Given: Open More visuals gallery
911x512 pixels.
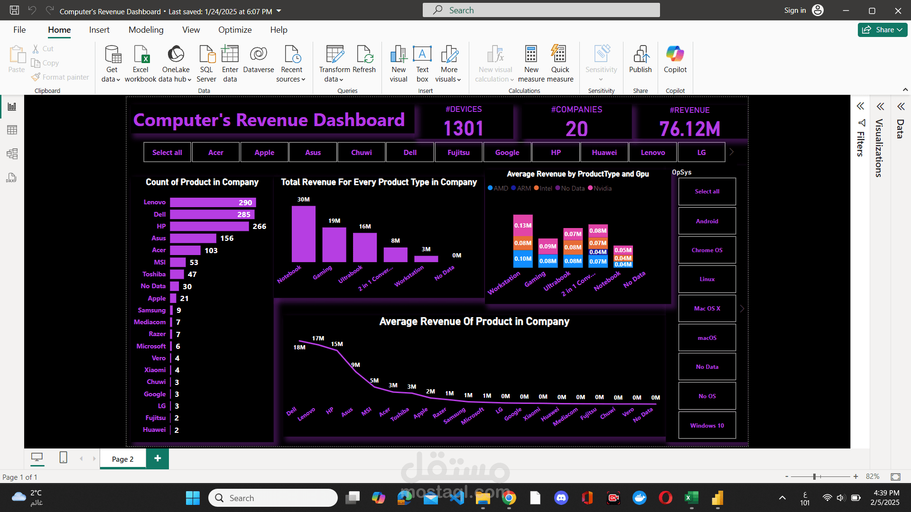Looking at the screenshot, I should click(x=449, y=64).
